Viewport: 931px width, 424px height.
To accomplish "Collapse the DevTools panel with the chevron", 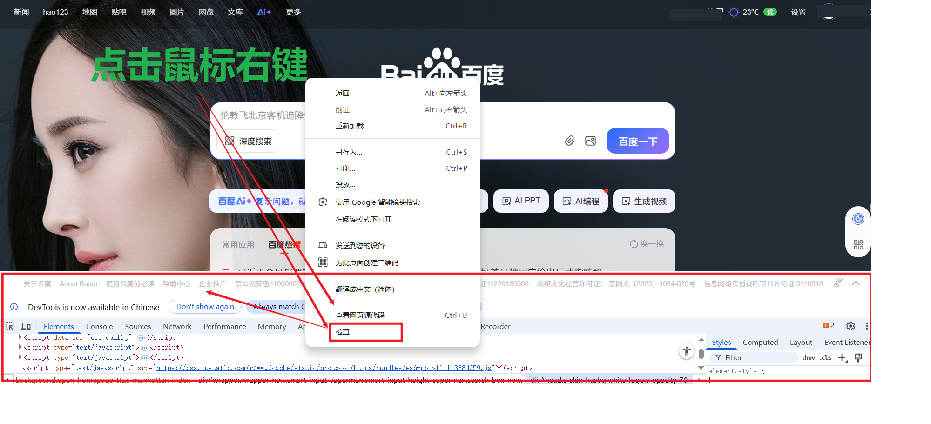I will tap(856, 283).
